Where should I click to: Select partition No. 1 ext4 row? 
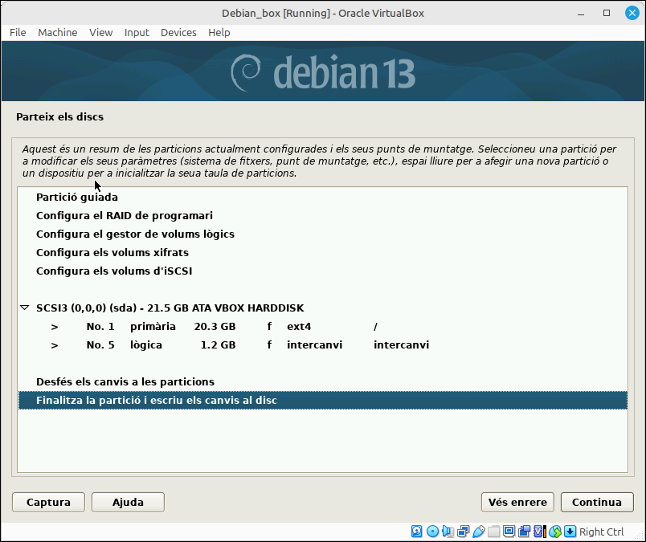322,326
